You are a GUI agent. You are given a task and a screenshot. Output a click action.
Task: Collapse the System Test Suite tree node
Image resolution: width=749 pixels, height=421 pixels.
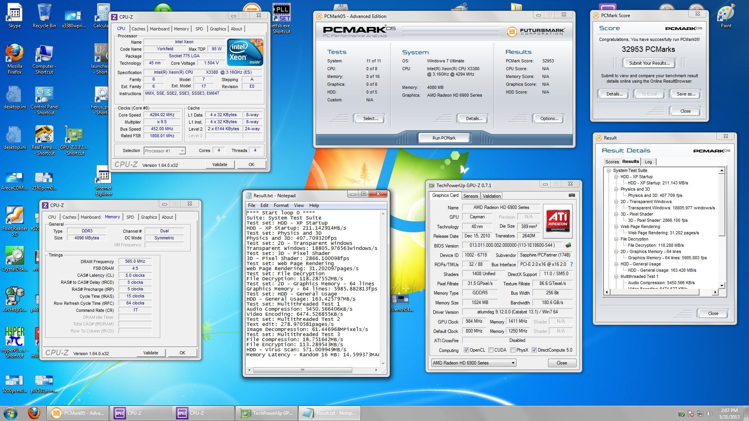[609, 170]
